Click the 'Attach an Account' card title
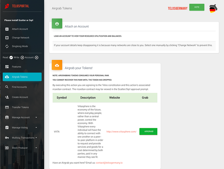224x169 pixels. pyautogui.click(x=76, y=26)
